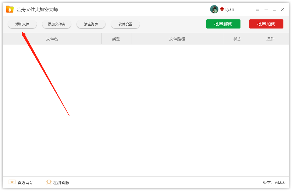Screen dimensions: 292x191
Task: Start the red 批量加密 batch encrypt
Action: (x=266, y=24)
